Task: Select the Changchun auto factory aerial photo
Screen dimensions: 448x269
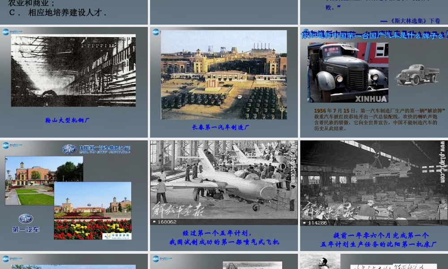Action: [x=224, y=74]
